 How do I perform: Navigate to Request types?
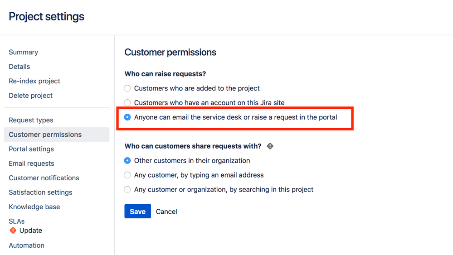(x=31, y=120)
